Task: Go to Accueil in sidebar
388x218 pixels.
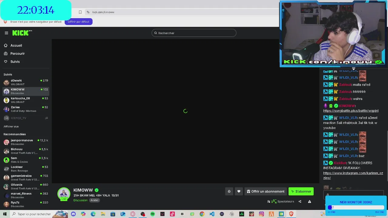Action: (16, 45)
